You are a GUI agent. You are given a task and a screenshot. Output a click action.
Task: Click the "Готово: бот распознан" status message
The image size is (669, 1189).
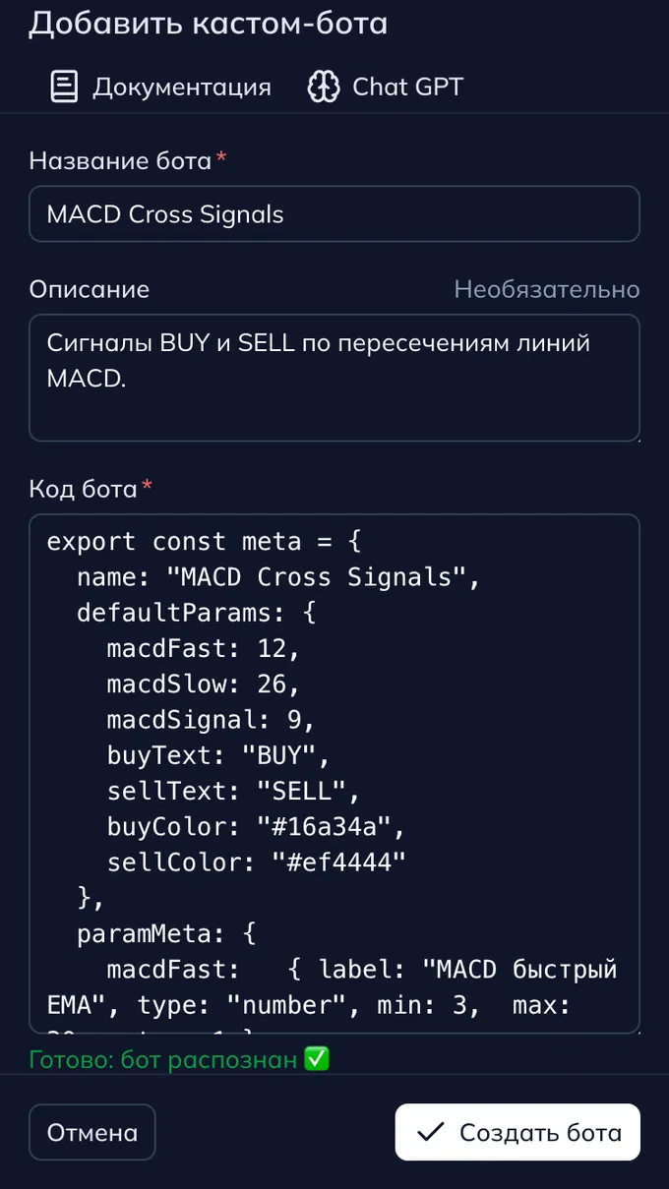click(x=163, y=1060)
